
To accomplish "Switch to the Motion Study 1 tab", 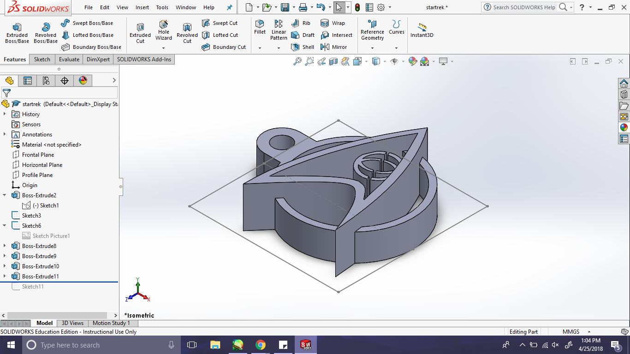I will click(111, 323).
